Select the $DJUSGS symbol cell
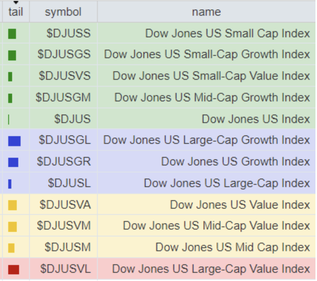 [63, 54]
